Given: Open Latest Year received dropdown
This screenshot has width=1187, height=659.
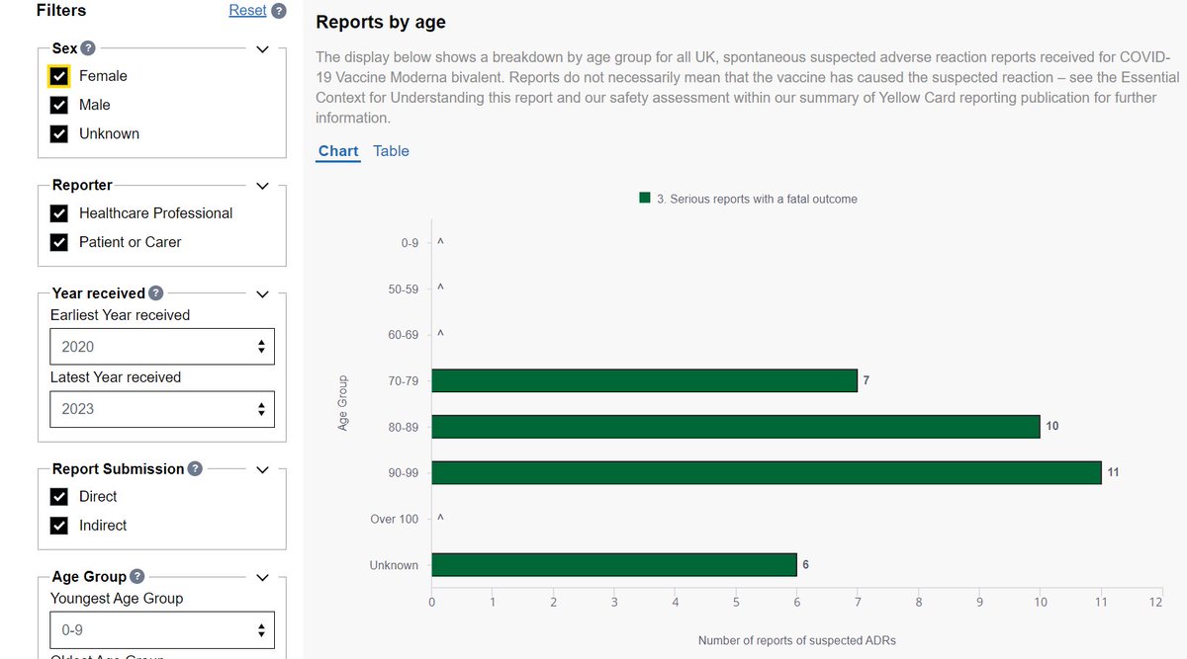Looking at the screenshot, I should [x=162, y=409].
